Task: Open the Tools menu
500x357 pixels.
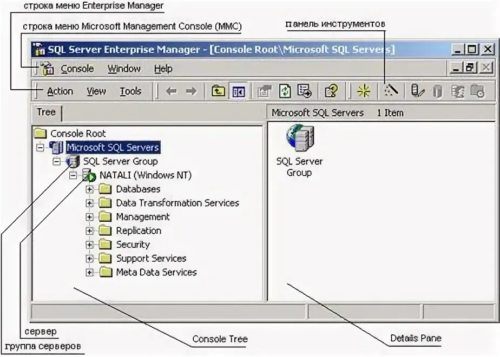Action: pos(130,91)
